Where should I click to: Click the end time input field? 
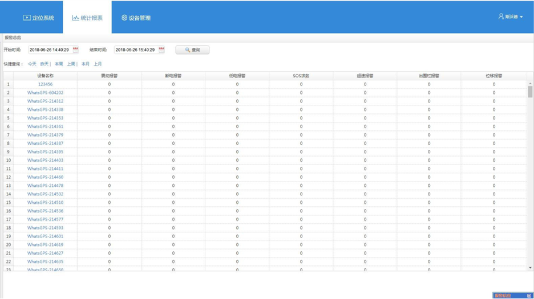(x=135, y=50)
